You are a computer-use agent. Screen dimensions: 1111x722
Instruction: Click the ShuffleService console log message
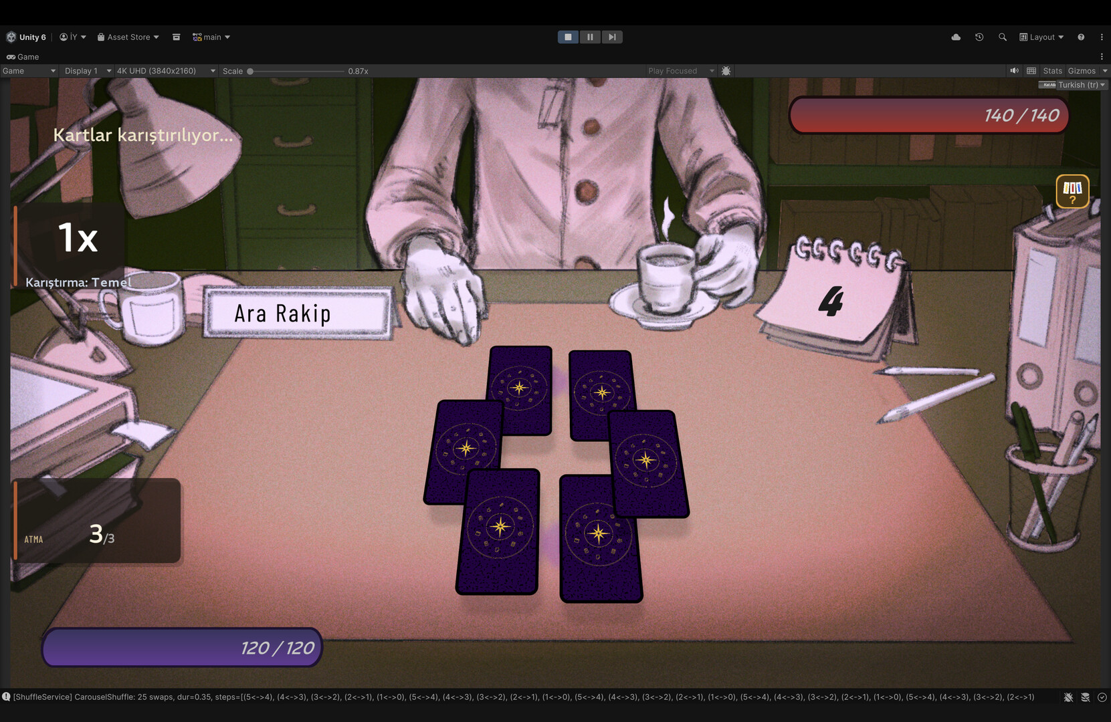click(524, 697)
